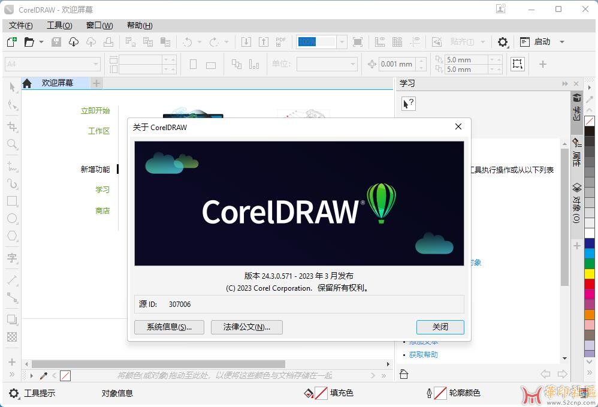Click the 获取帮助 link
The image size is (598, 407).
(423, 355)
